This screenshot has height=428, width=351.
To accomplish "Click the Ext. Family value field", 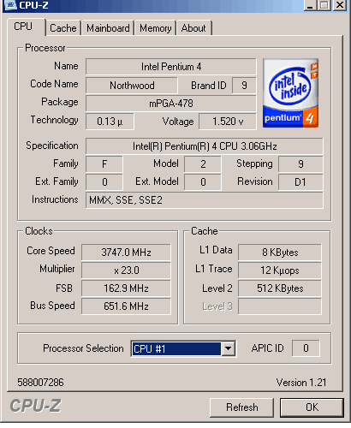I will (104, 182).
